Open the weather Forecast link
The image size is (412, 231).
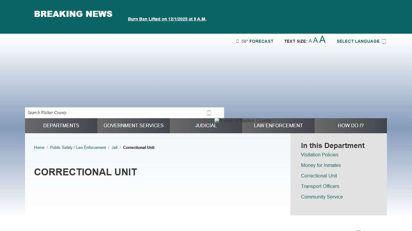(x=261, y=41)
